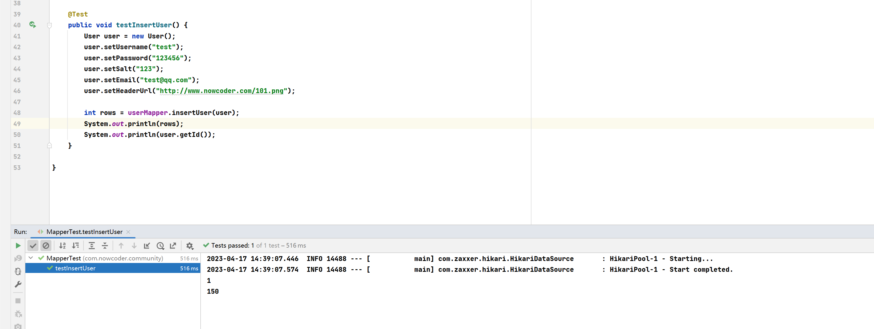
Task: Select MapperTest (com.nowcoder.community) in test tree
Action: [105, 258]
